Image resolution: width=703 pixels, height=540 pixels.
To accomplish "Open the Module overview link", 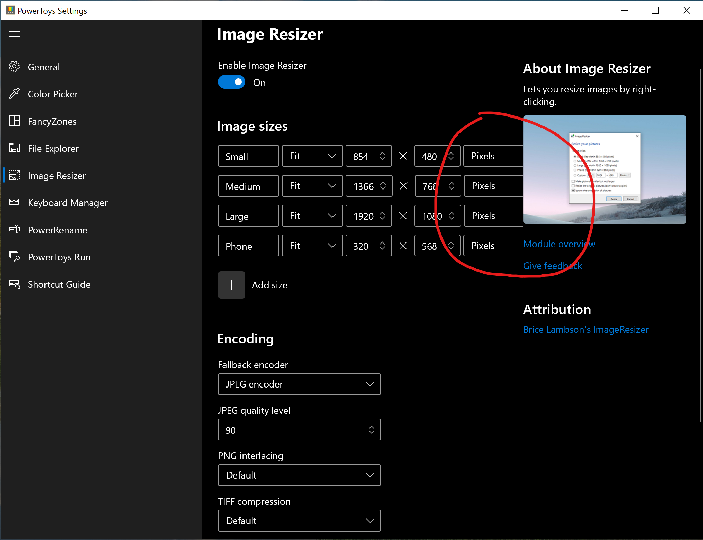I will 559,244.
